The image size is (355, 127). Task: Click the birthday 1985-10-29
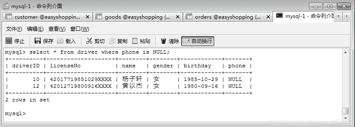[201, 79]
